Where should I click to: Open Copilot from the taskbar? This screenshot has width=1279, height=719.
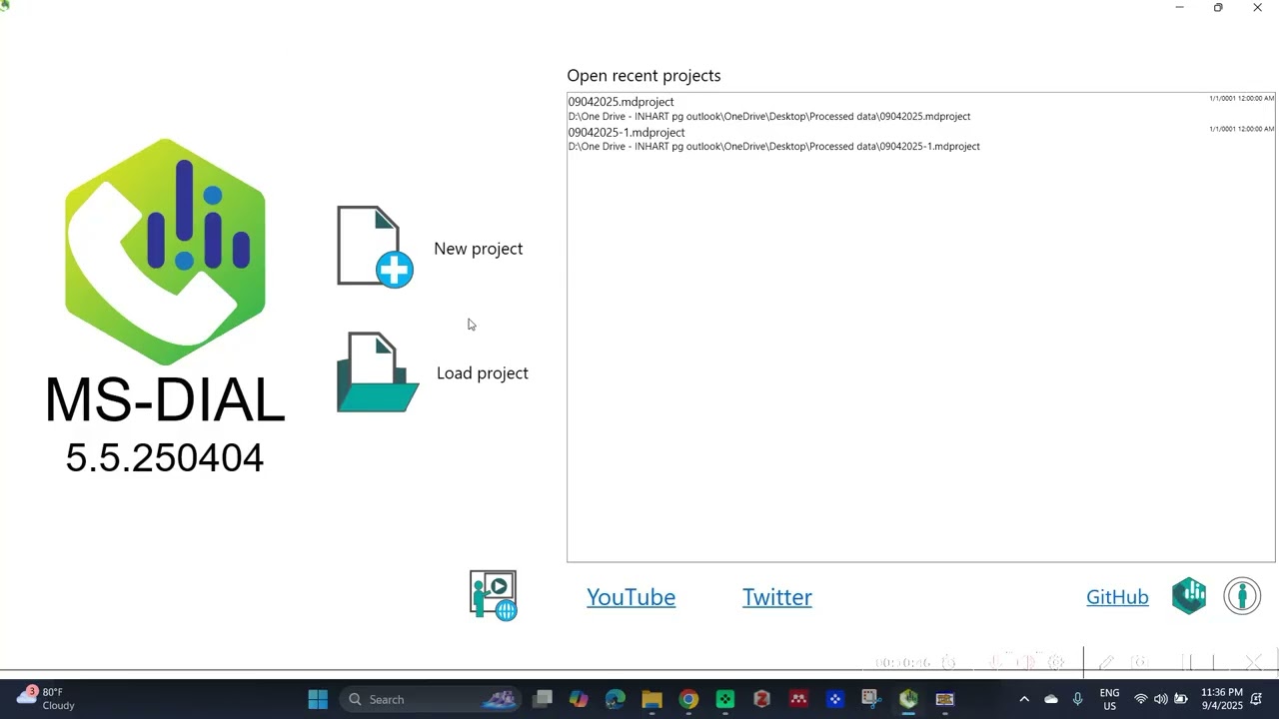click(x=579, y=699)
